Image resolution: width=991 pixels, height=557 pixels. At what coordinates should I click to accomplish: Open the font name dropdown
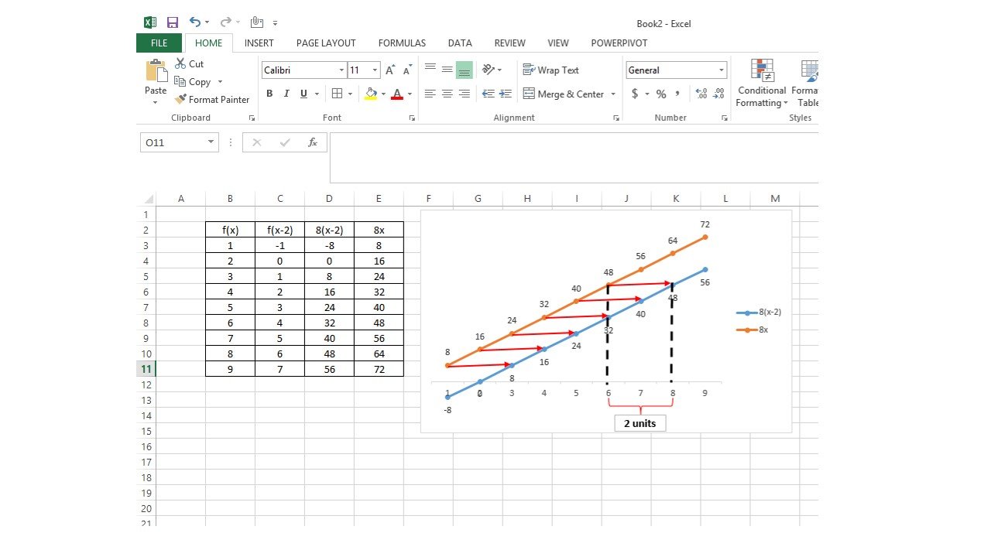(x=343, y=70)
